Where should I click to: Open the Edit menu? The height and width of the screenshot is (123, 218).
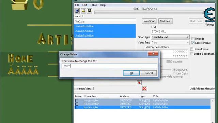(84, 5)
